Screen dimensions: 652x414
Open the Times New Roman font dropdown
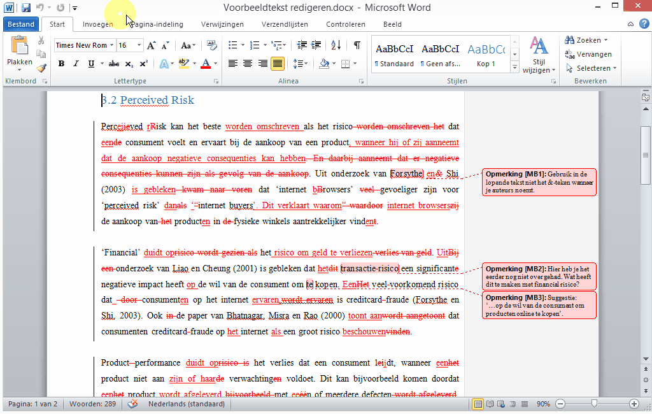tap(111, 45)
